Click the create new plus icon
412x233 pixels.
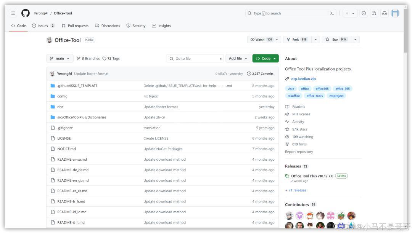click(347, 13)
